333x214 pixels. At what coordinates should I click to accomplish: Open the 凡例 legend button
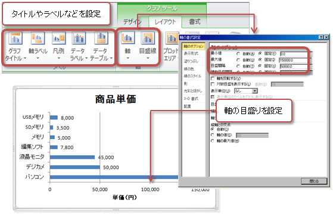(x=58, y=46)
